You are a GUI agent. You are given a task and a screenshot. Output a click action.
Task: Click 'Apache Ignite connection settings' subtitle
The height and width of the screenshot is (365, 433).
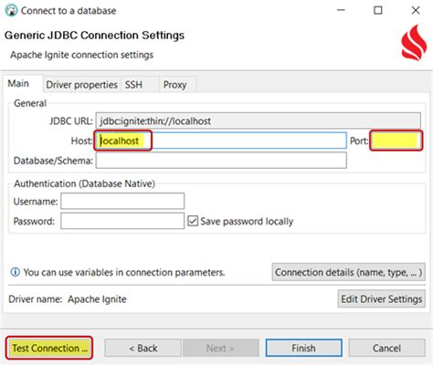coord(82,55)
